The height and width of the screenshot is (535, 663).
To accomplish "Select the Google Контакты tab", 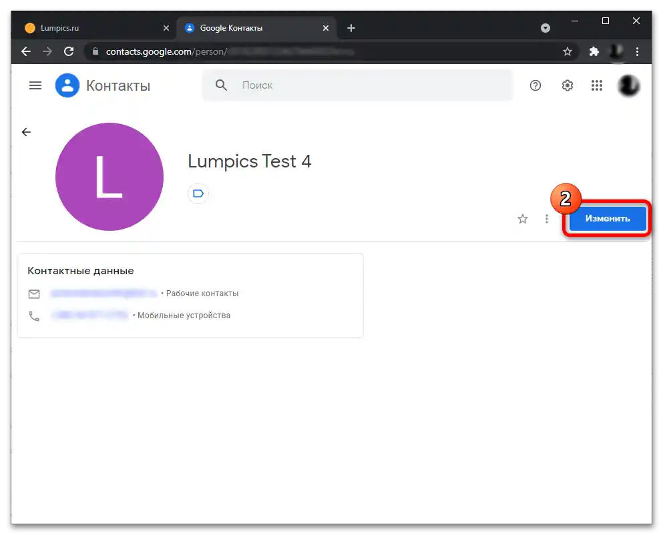I will click(x=256, y=28).
